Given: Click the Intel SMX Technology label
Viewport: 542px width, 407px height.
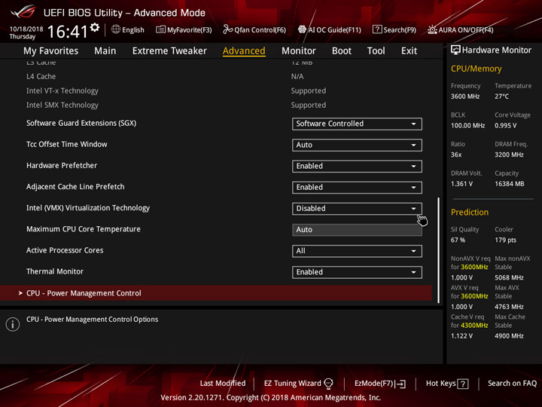Looking at the screenshot, I should click(x=62, y=105).
